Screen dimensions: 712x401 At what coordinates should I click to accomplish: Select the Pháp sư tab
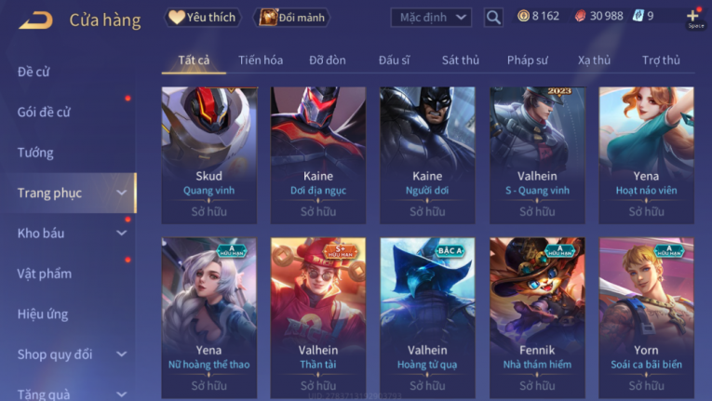tap(527, 60)
